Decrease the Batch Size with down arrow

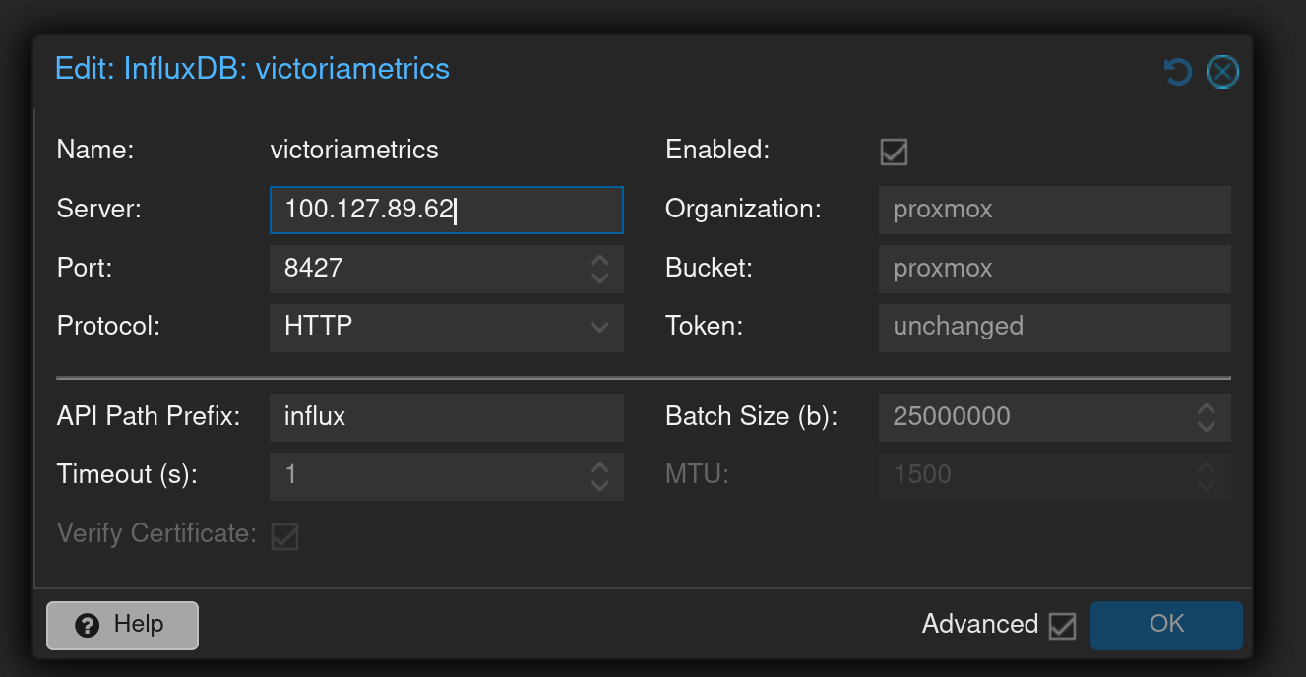pos(1207,425)
